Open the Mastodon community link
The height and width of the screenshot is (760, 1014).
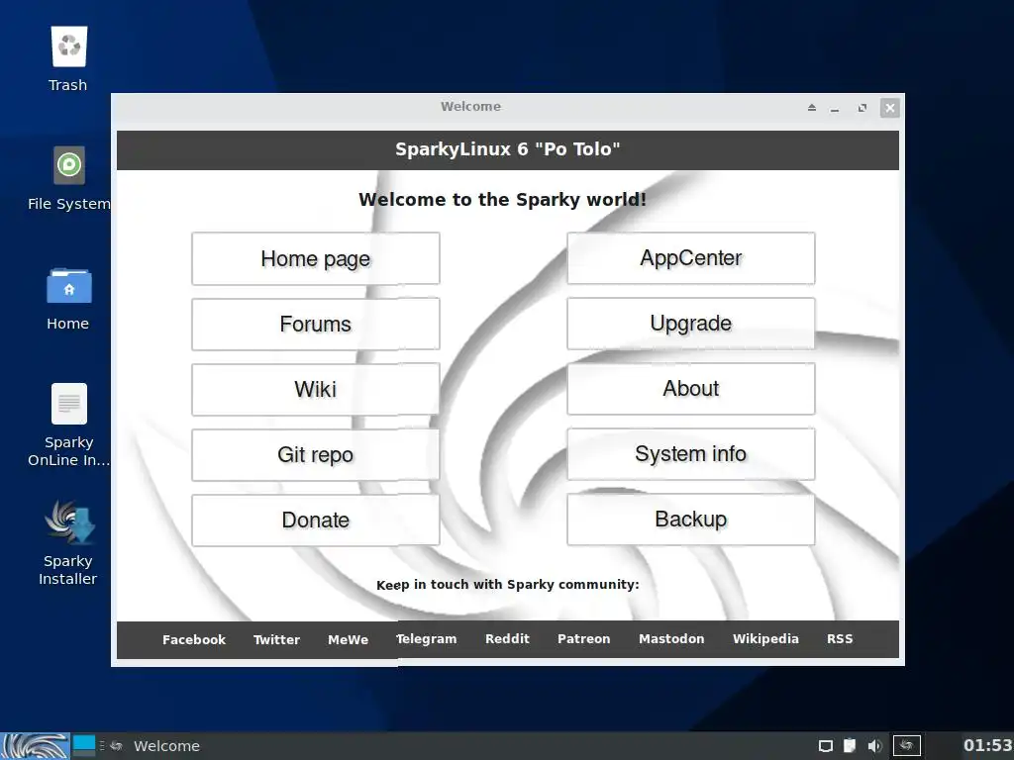pos(671,639)
